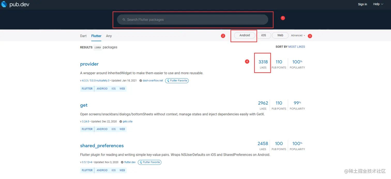Open shared_preferences version 0.5.12+4 link

(x=87, y=162)
